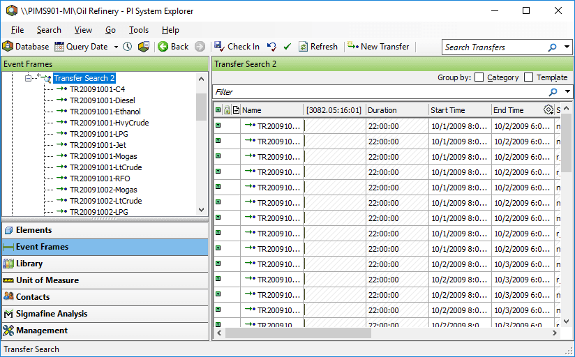Open the File menu
The image size is (575, 357).
pos(17,30)
